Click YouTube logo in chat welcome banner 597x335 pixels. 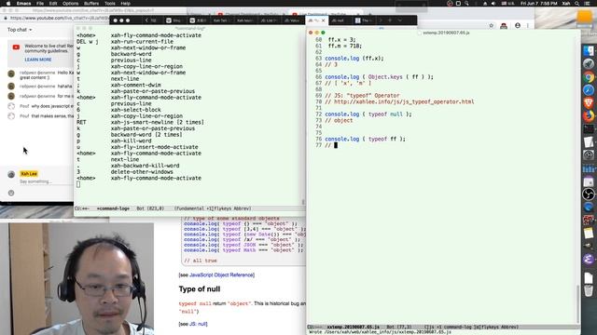point(16,47)
